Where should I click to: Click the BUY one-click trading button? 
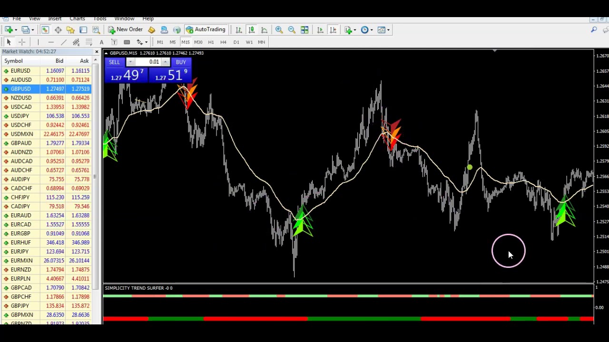pos(181,62)
